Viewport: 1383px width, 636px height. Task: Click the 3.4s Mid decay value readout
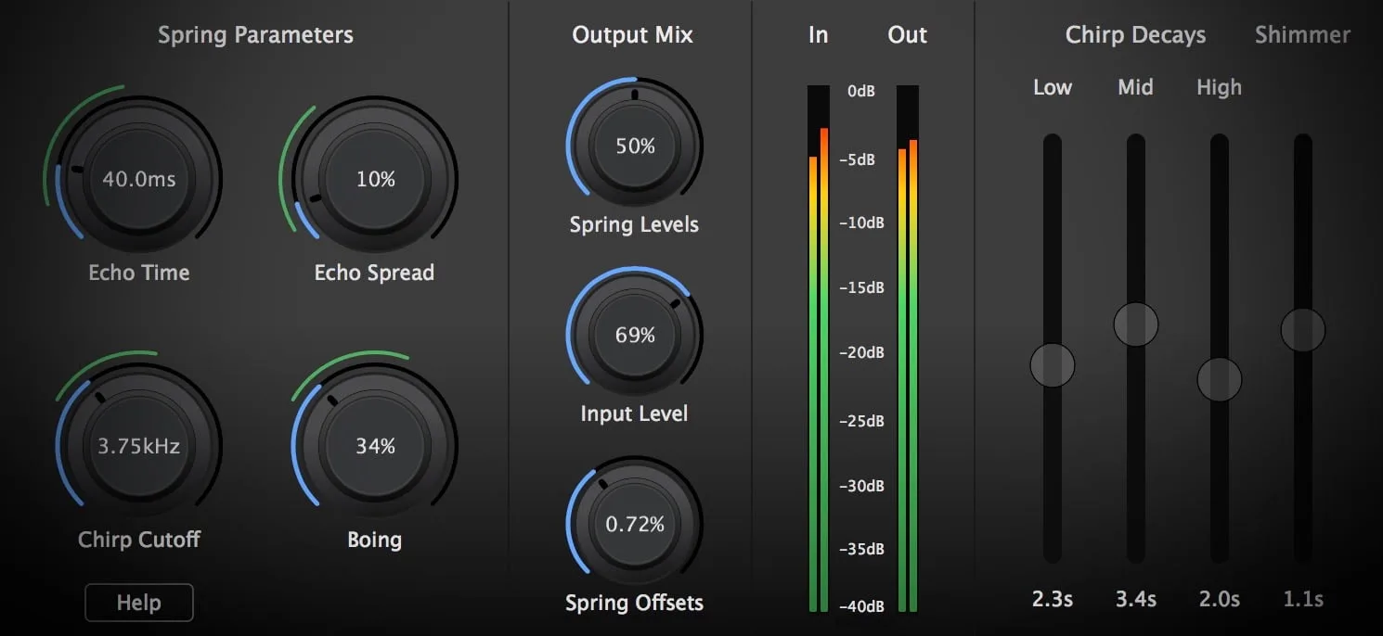tap(1135, 599)
